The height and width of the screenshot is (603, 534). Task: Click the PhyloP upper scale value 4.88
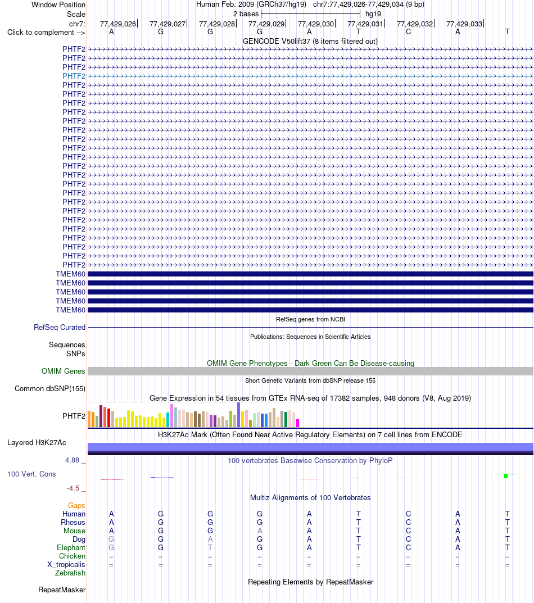point(72,460)
